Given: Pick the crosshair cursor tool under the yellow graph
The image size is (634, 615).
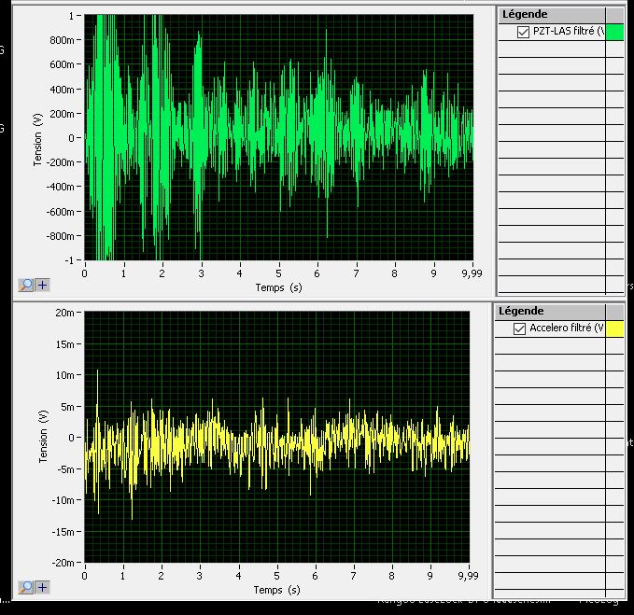Looking at the screenshot, I should click(42, 587).
